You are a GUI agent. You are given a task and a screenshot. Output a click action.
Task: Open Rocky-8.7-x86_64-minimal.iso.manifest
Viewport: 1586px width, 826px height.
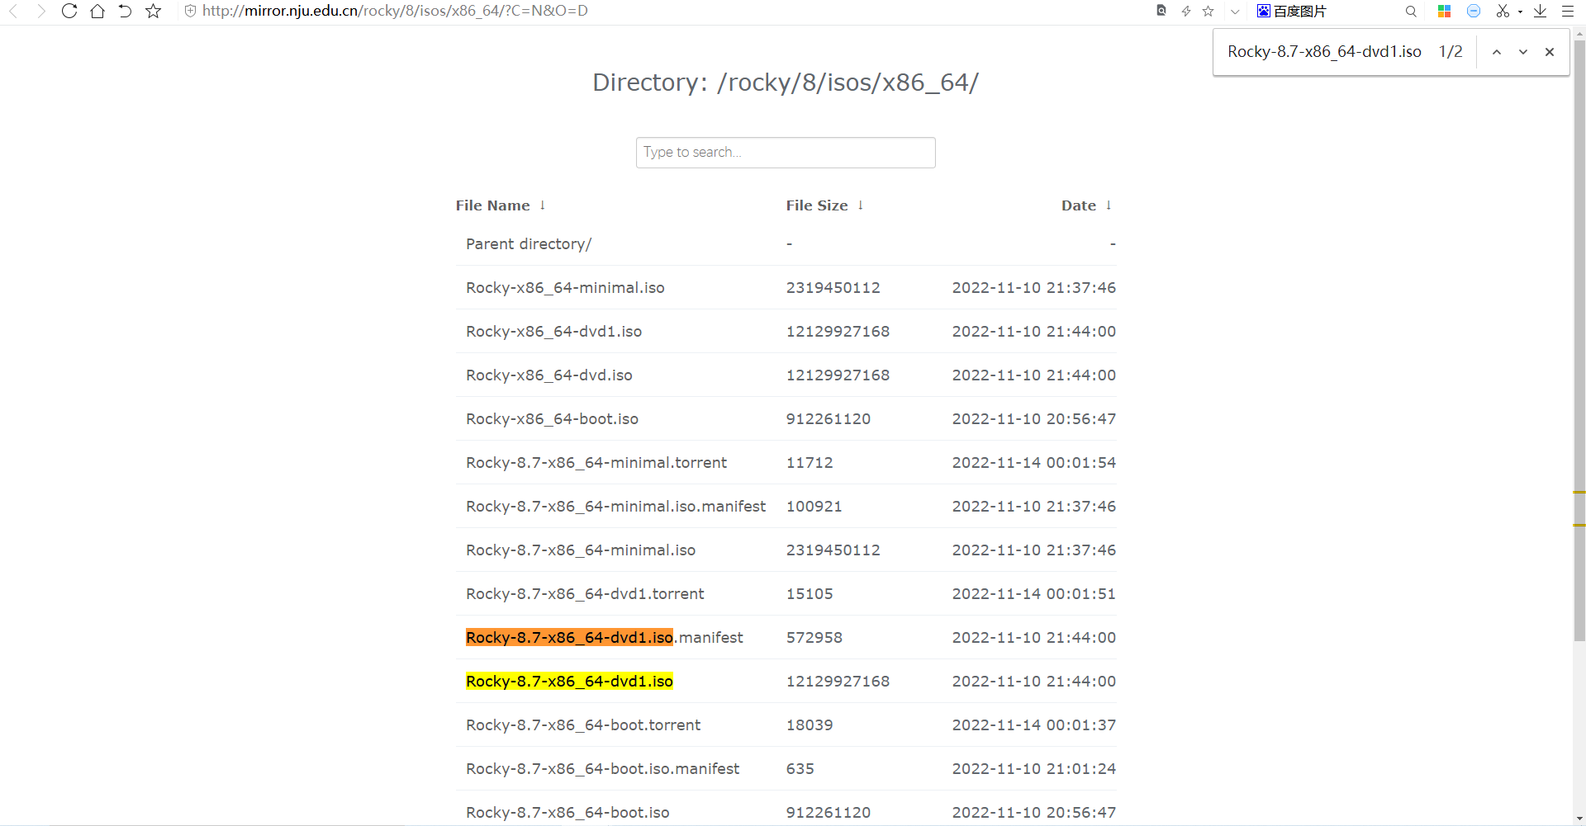pyautogui.click(x=615, y=507)
